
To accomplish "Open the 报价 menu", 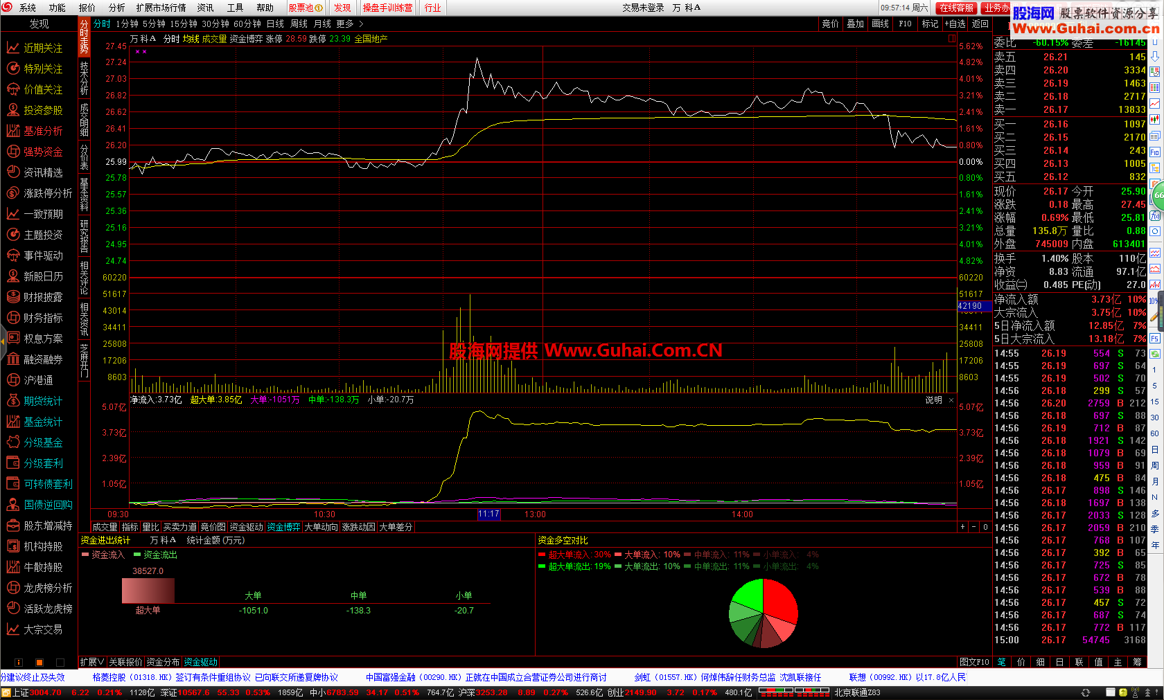I will point(87,8).
